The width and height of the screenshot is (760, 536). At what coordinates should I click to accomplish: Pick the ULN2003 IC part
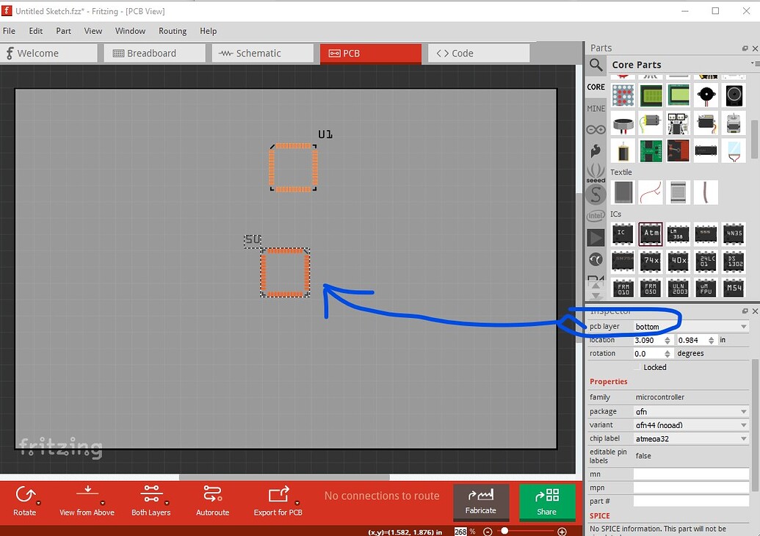(678, 289)
